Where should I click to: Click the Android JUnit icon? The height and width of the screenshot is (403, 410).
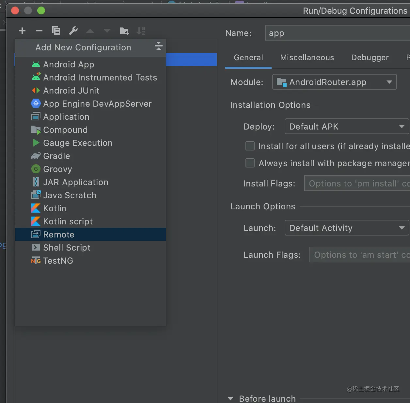pos(36,90)
